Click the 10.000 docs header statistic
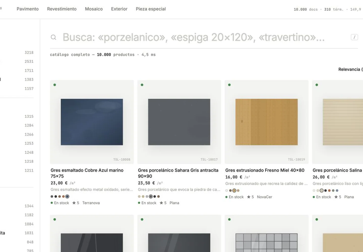This screenshot has height=252, width=363. pyautogui.click(x=306, y=9)
